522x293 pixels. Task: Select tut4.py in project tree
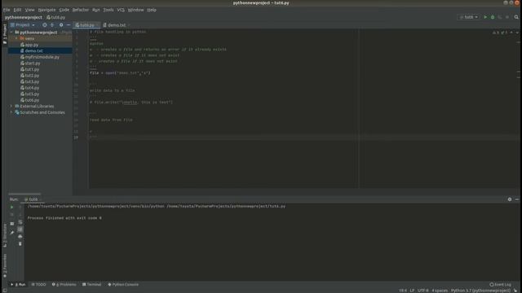(x=29, y=88)
